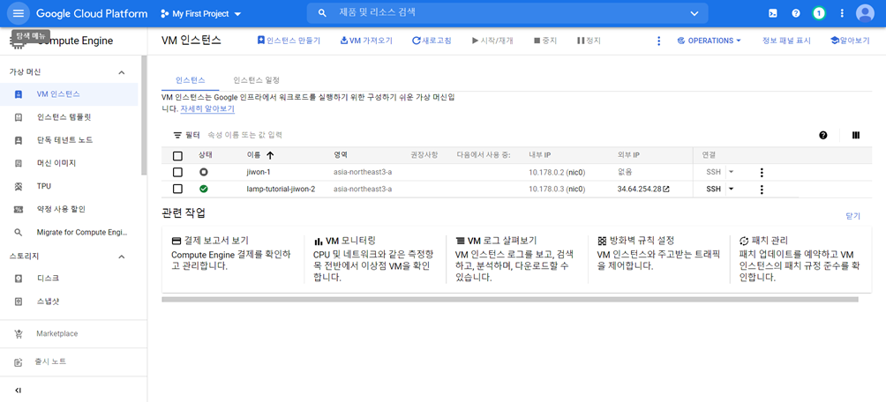The width and height of the screenshot is (886, 402).
Task: Open the 자세히 알아보기 link
Action: tap(207, 108)
